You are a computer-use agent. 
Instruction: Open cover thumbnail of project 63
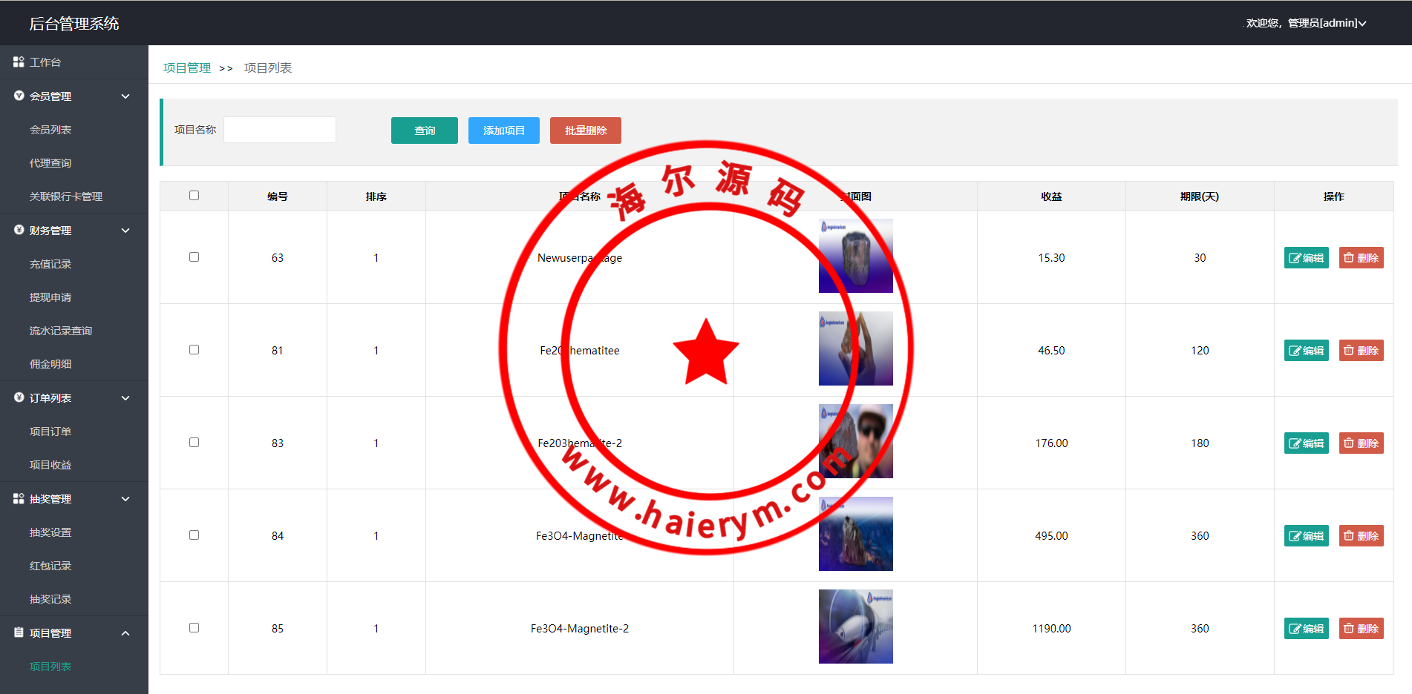click(x=856, y=256)
